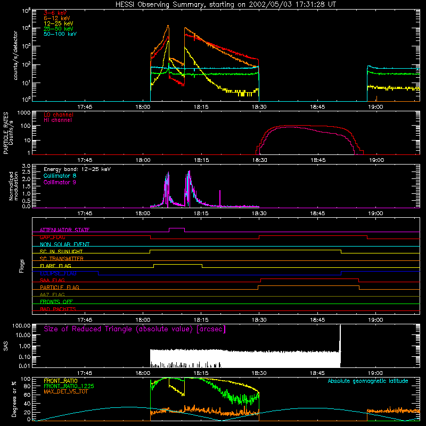
Task: Click the Size of Reduced Triangle caption
Action: 135,329
